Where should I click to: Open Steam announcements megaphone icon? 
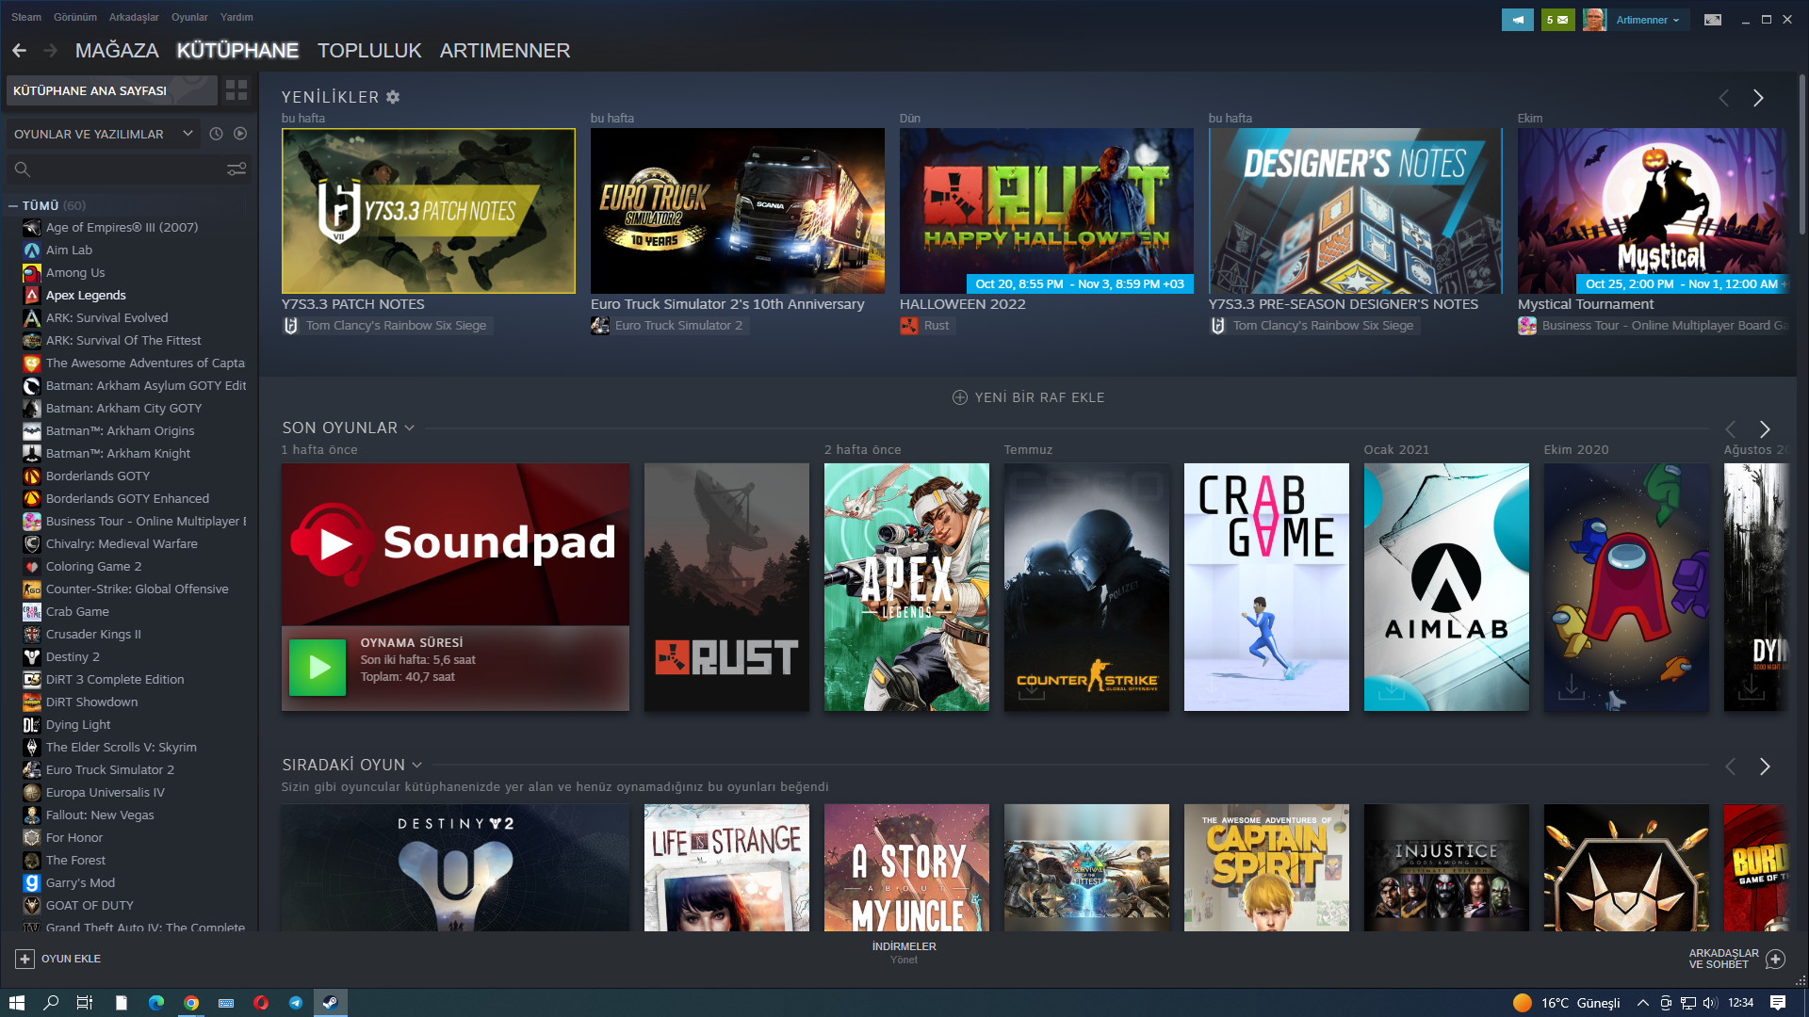point(1518,20)
